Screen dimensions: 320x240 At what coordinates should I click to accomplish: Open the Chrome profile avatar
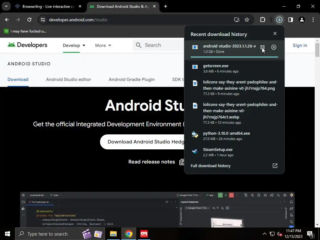coord(302,20)
